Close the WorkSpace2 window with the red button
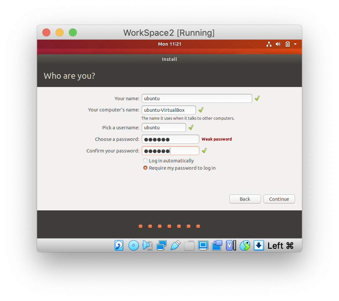The width and height of the screenshot is (339, 301). coord(46,33)
